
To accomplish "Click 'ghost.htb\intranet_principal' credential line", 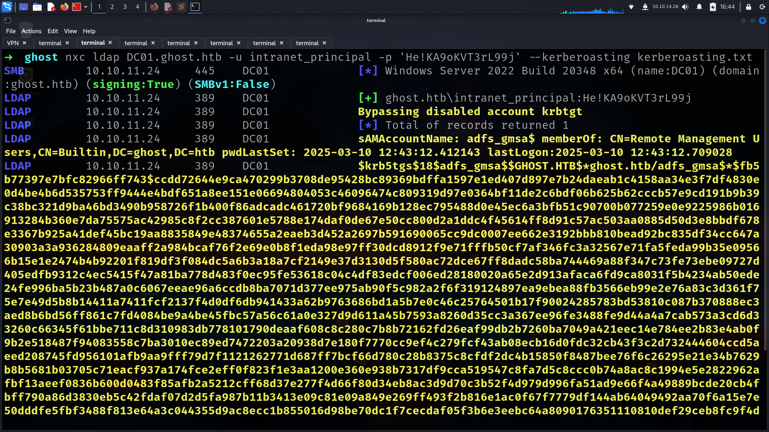I will 538,98.
